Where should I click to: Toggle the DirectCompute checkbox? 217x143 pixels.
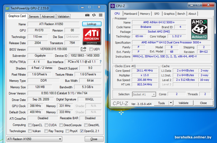[61, 125]
